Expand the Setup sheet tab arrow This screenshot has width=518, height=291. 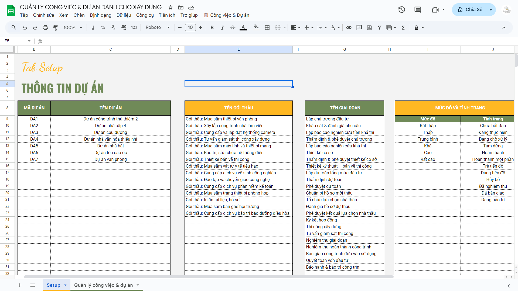pos(65,285)
